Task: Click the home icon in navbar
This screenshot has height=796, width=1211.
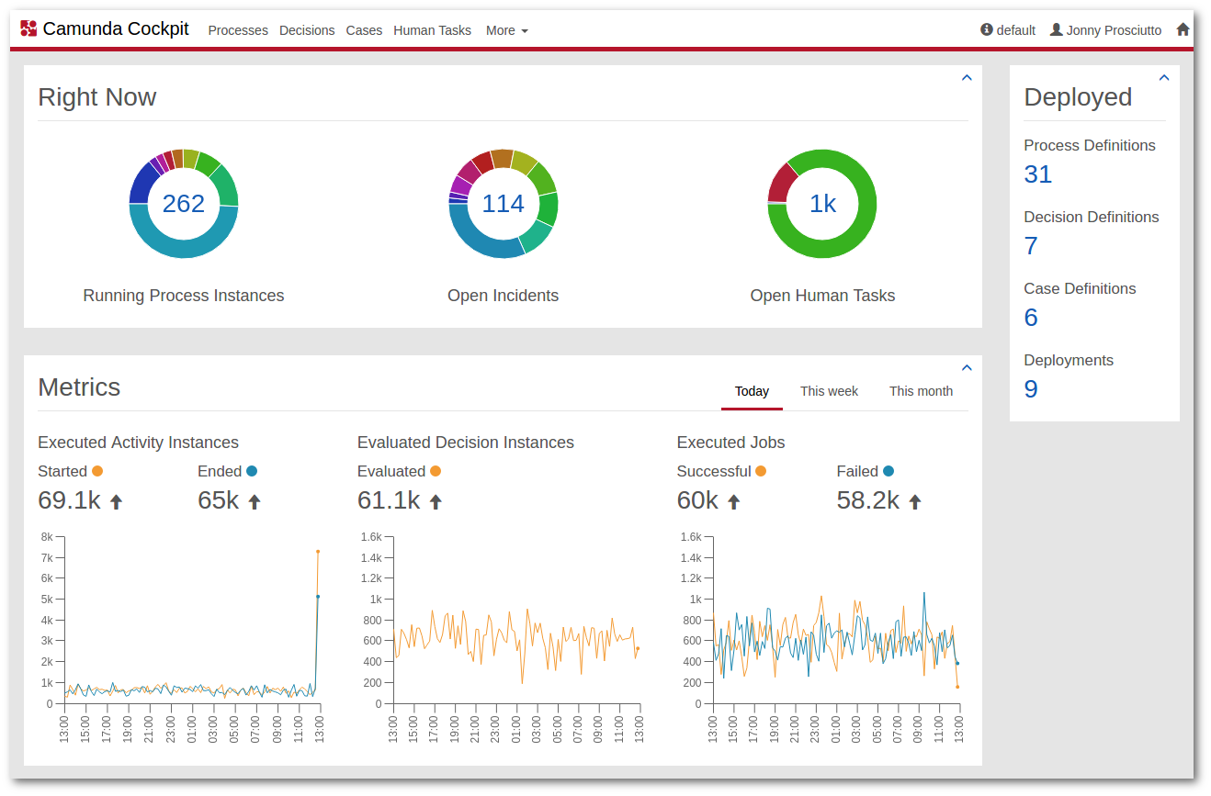Action: [x=1183, y=29]
